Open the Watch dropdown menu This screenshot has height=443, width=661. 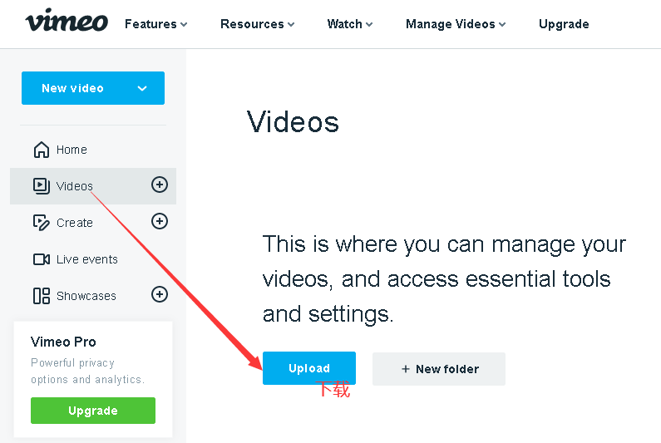350,24
